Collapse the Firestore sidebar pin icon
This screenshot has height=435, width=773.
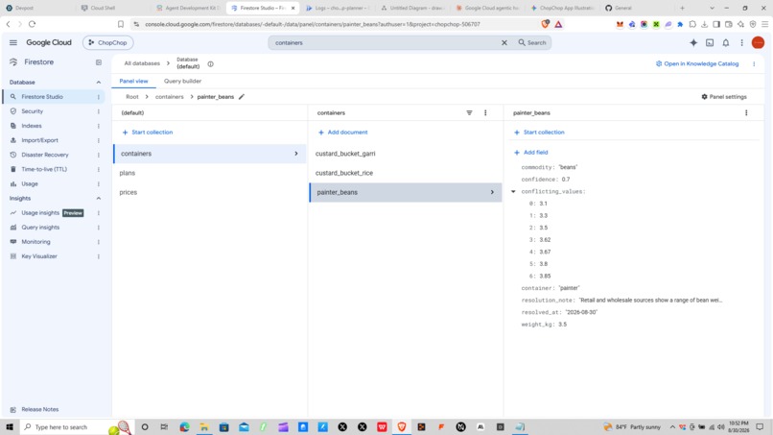point(99,62)
